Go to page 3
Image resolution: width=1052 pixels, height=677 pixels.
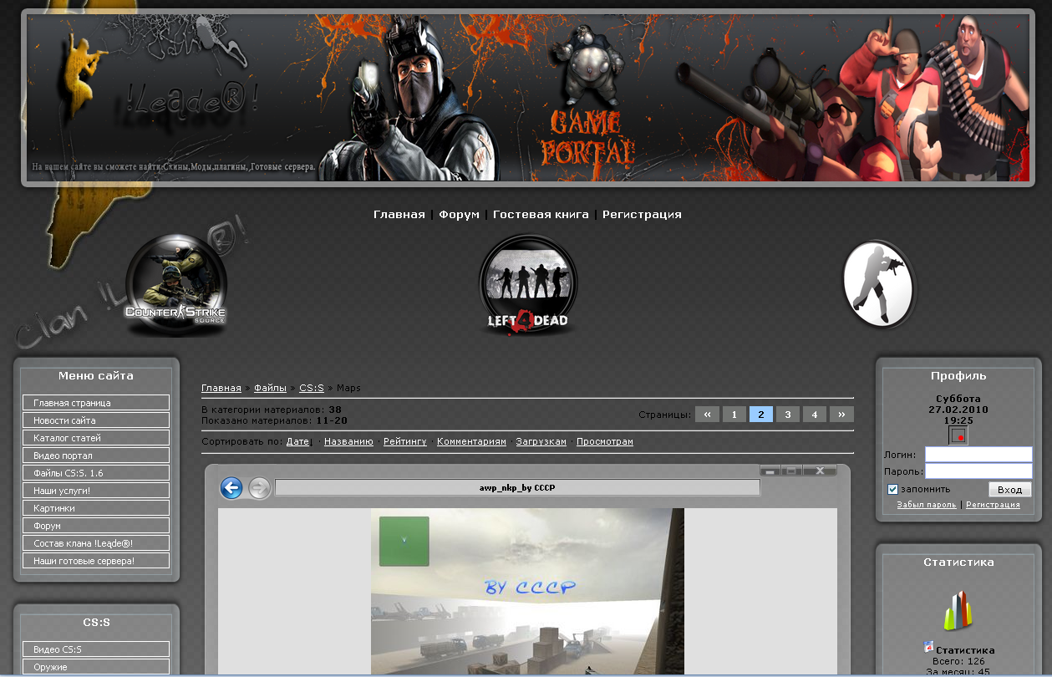pos(788,414)
